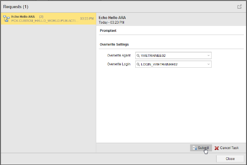Click the Today - 03:23 PM detail text
Viewport: 247px width, 165px height.
pyautogui.click(x=111, y=22)
